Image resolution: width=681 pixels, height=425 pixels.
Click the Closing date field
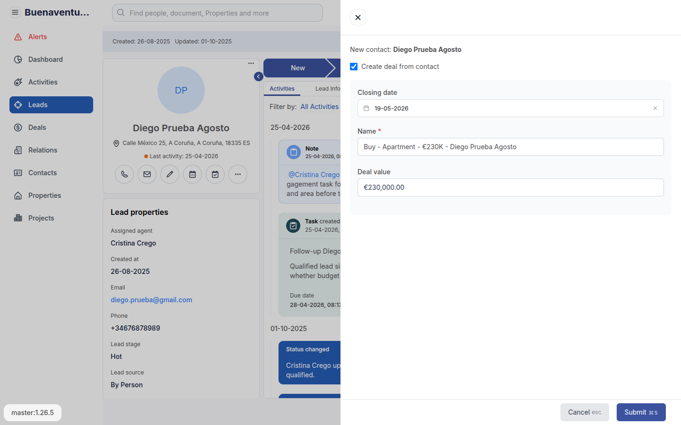pos(511,108)
